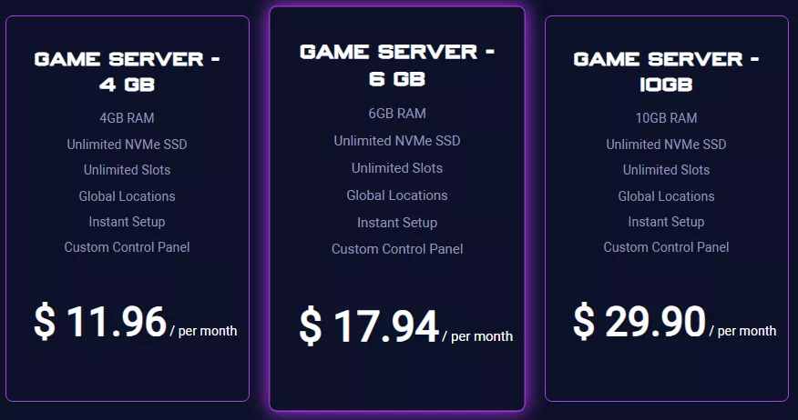Click Unlimited Slots in 10GB plan
Image resolution: width=798 pixels, height=420 pixels.
[666, 170]
